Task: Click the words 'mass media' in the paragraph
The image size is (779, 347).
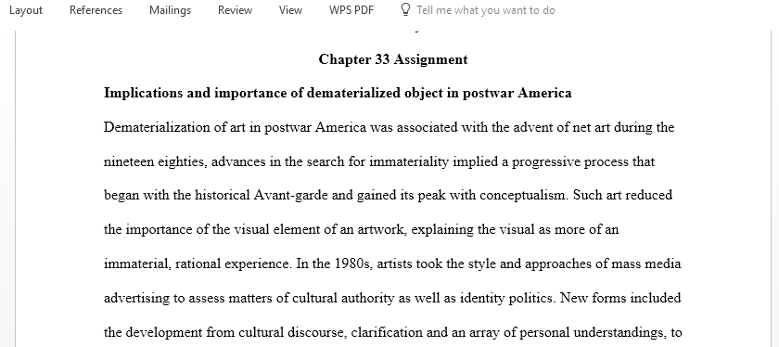Action: 645,263
